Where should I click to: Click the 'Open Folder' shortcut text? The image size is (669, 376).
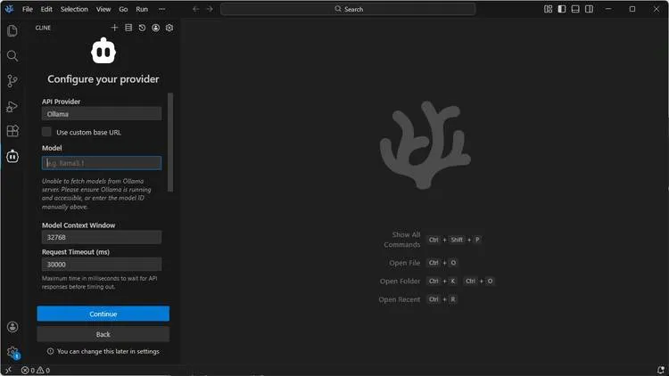click(x=400, y=282)
